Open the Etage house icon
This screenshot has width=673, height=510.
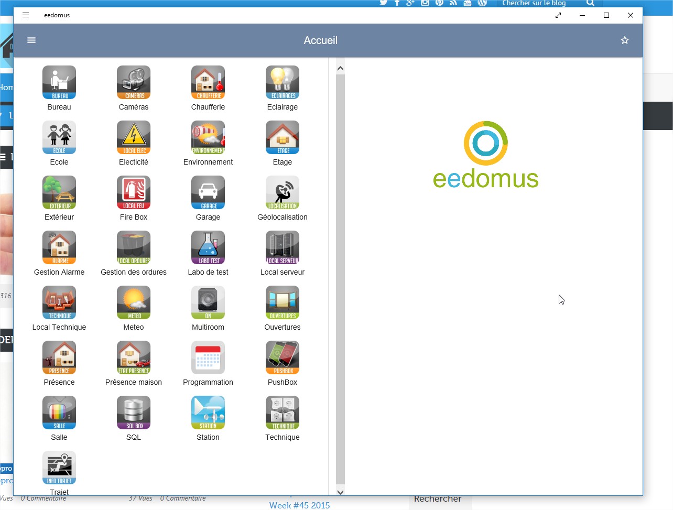pos(283,137)
